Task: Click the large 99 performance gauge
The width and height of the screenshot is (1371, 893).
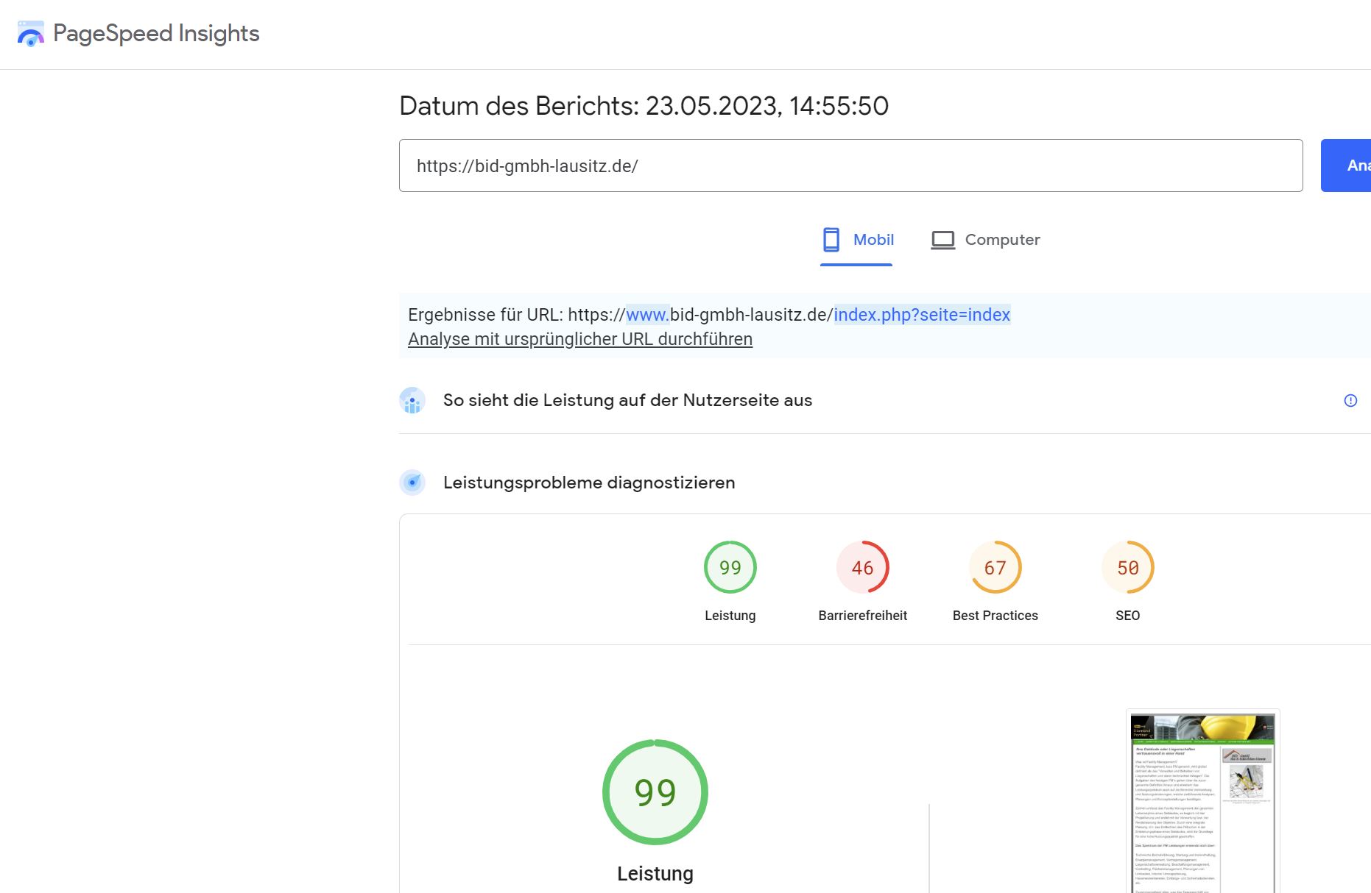Action: (x=655, y=792)
